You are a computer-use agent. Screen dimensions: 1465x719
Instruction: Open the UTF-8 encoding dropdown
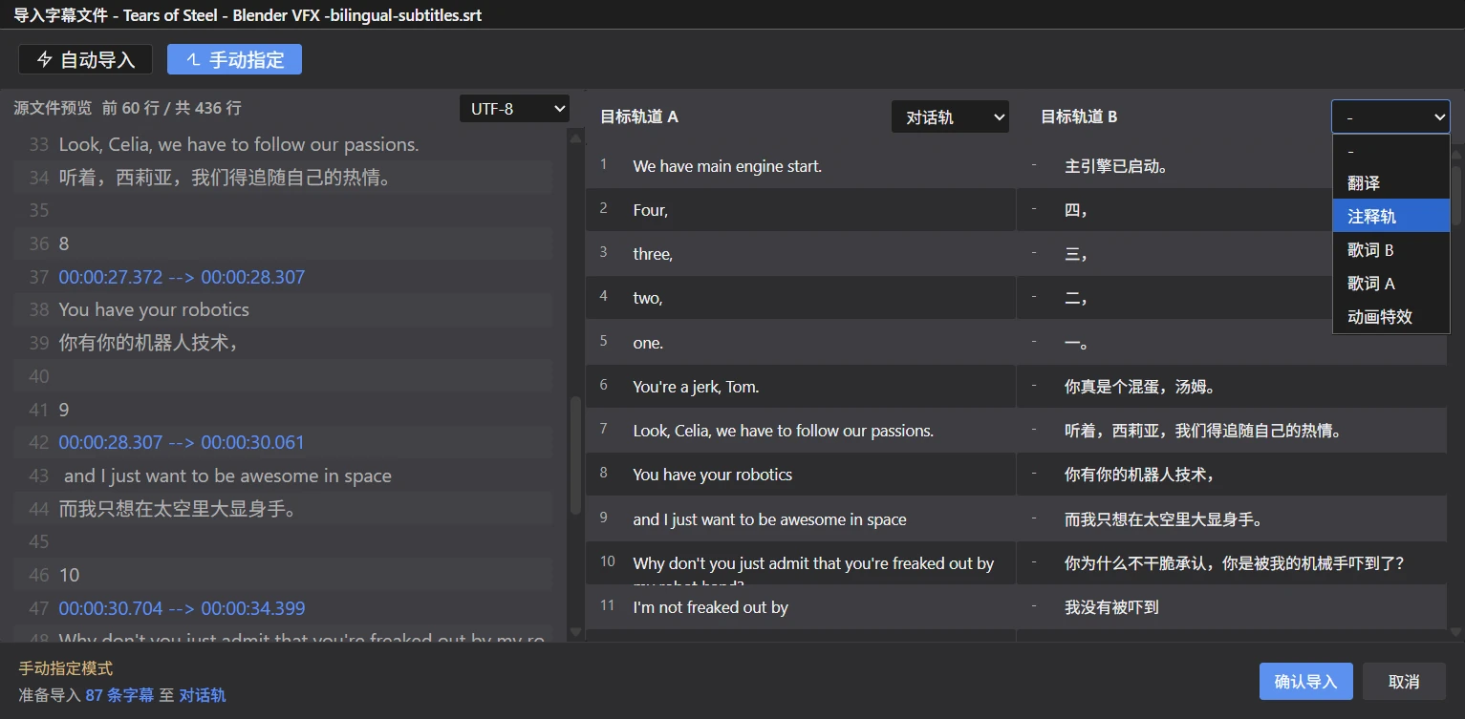coord(514,109)
